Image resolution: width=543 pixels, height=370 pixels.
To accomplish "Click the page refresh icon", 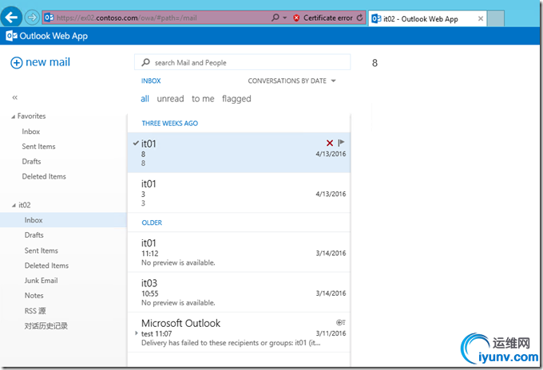I will (x=360, y=18).
